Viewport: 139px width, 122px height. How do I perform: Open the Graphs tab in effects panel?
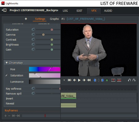(x=54, y=19)
